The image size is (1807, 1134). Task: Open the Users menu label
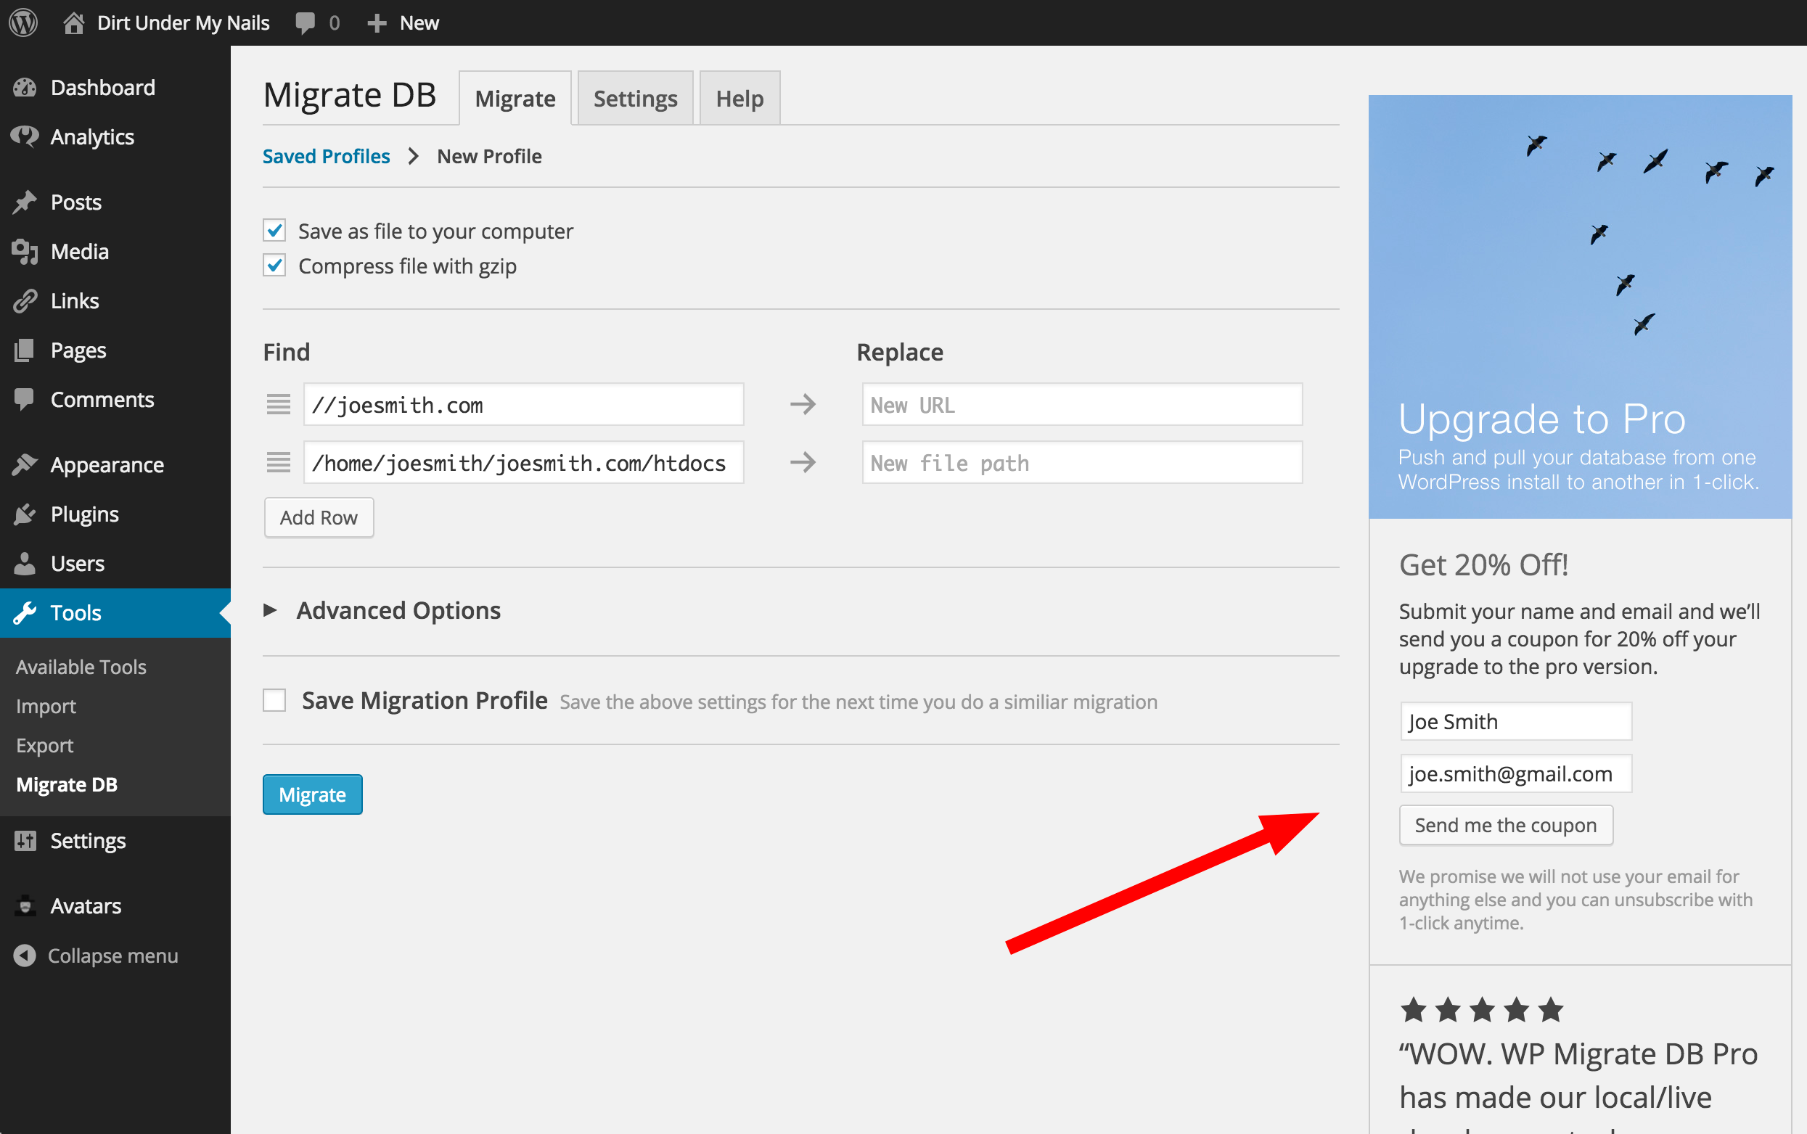pyautogui.click(x=77, y=563)
